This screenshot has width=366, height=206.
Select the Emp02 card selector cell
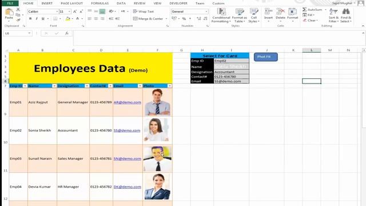click(x=231, y=61)
